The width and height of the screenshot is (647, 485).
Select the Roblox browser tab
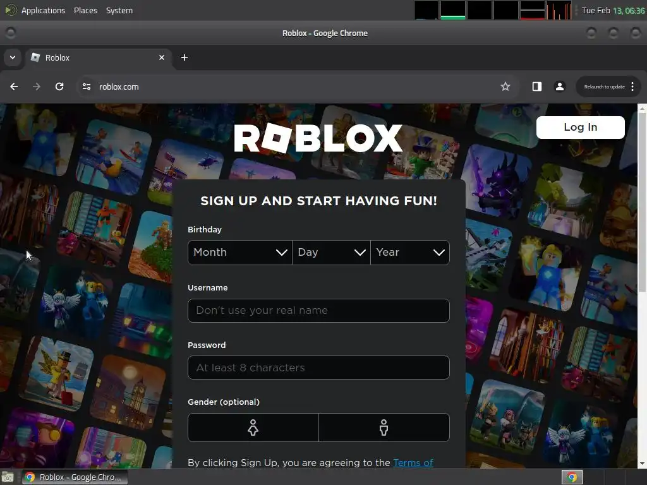click(x=98, y=57)
